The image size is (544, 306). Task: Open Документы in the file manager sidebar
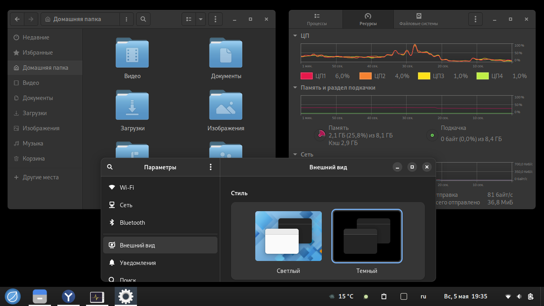point(45,98)
